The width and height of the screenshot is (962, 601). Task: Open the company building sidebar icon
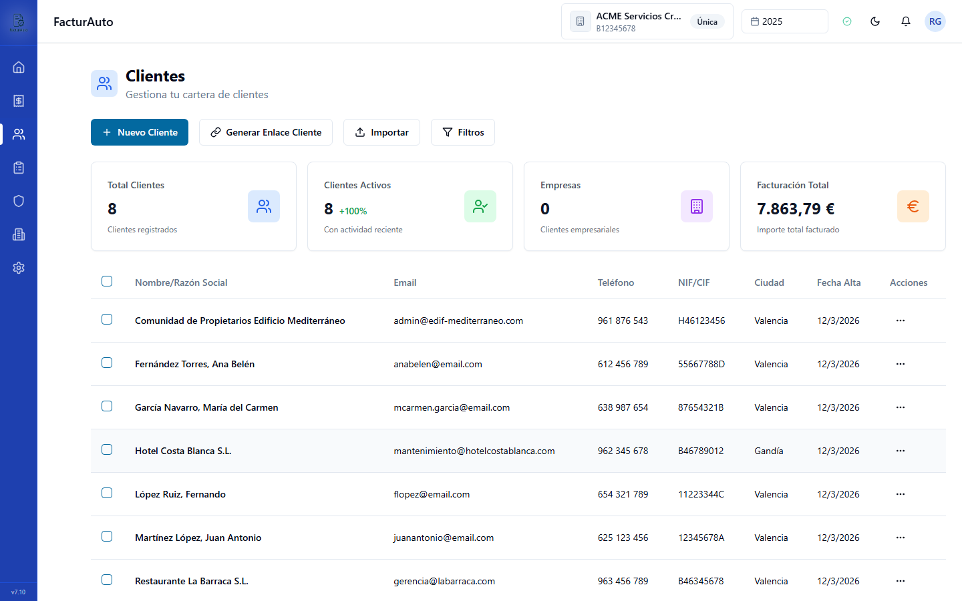tap(19, 234)
